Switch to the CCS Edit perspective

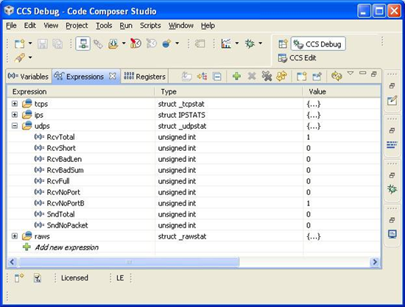pyautogui.click(x=297, y=58)
